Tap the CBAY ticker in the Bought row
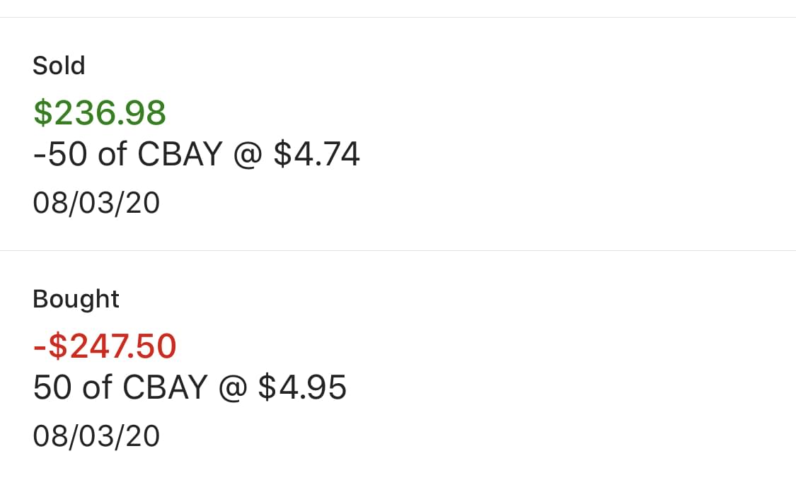Viewport: 796px width, 480px height. tap(165, 387)
